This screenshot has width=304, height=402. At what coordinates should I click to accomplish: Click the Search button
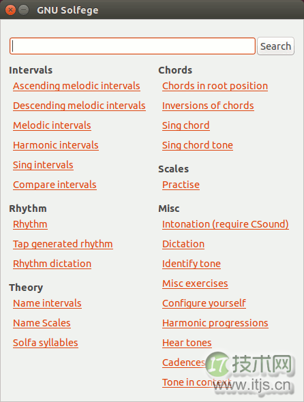pos(275,46)
